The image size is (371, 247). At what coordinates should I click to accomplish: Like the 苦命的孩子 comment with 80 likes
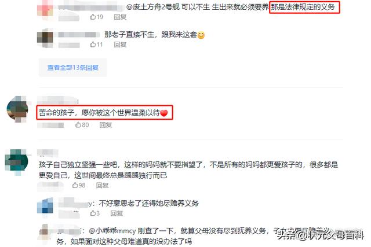pyautogui.click(x=82, y=125)
